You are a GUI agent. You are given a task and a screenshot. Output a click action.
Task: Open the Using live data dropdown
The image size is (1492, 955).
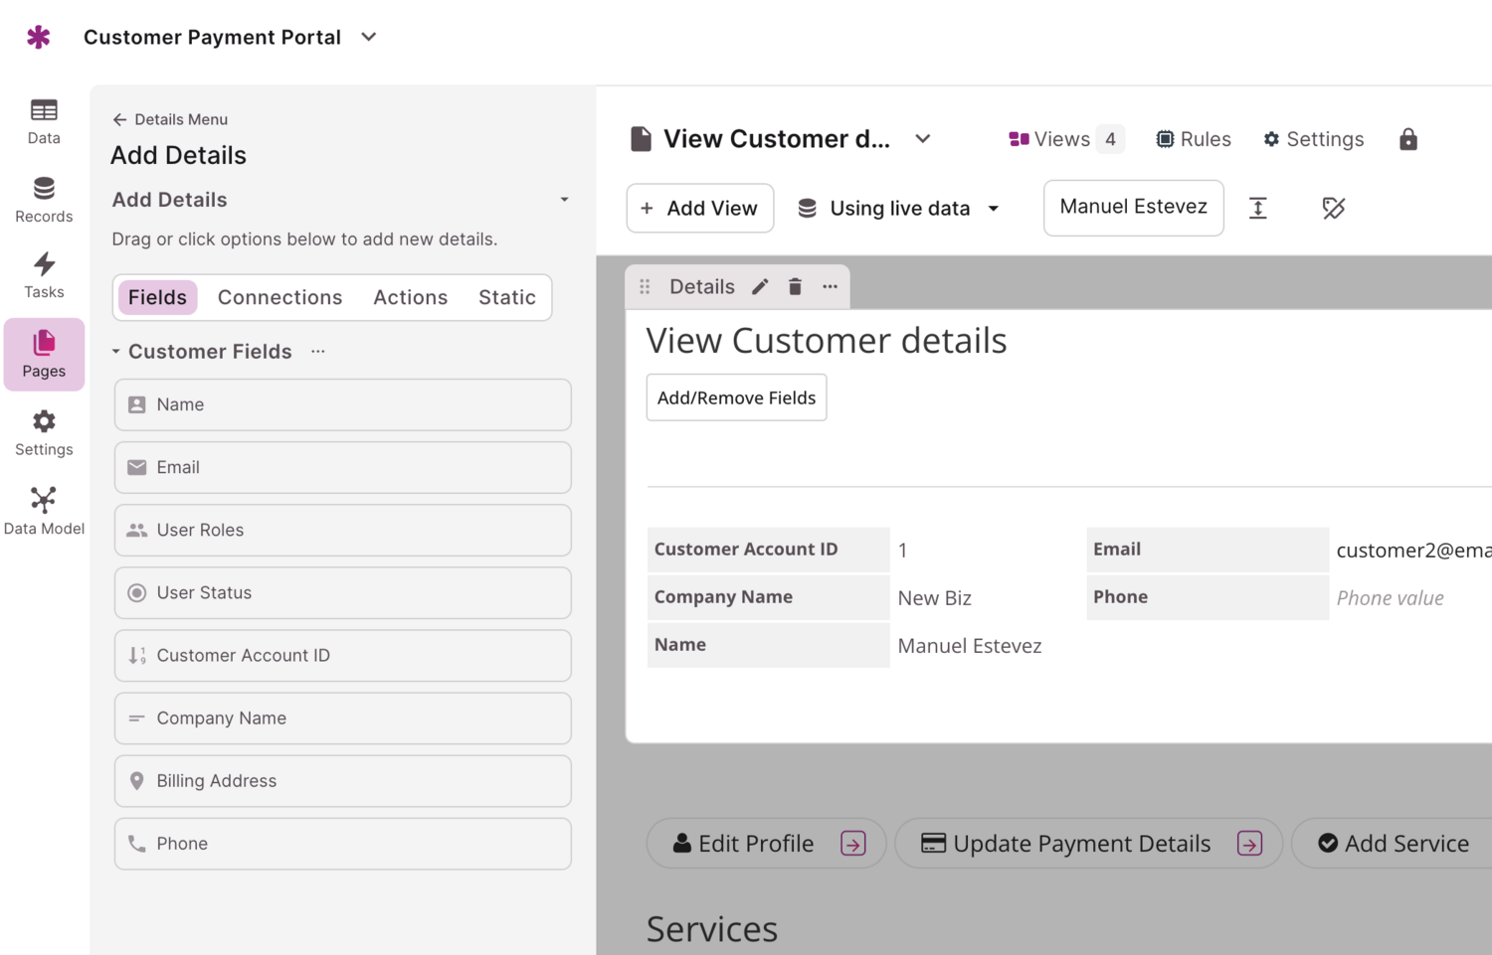(898, 208)
